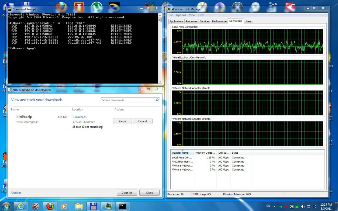Open Internet Explorer from the taskbar

(21, 206)
